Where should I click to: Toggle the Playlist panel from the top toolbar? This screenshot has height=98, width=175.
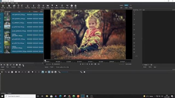point(43,6)
